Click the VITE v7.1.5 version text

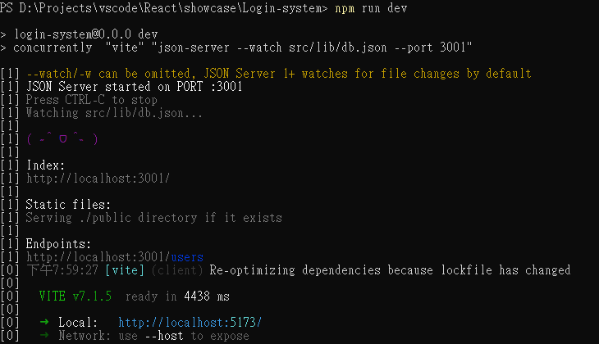click(x=75, y=296)
